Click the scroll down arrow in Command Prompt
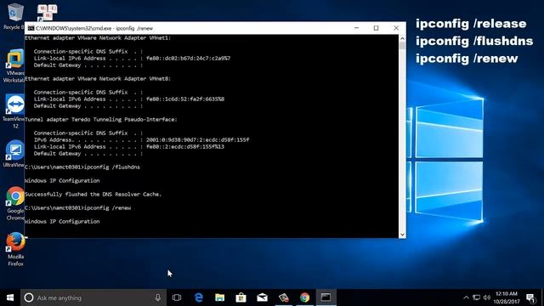This screenshot has height=306, width=544. pos(402,235)
